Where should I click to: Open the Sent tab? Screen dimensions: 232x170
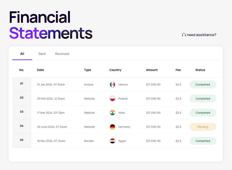pyautogui.click(x=42, y=54)
